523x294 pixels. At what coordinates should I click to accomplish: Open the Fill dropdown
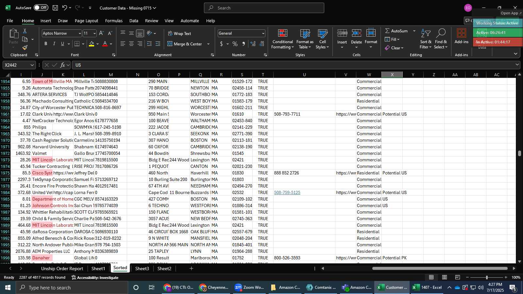tap(393, 39)
